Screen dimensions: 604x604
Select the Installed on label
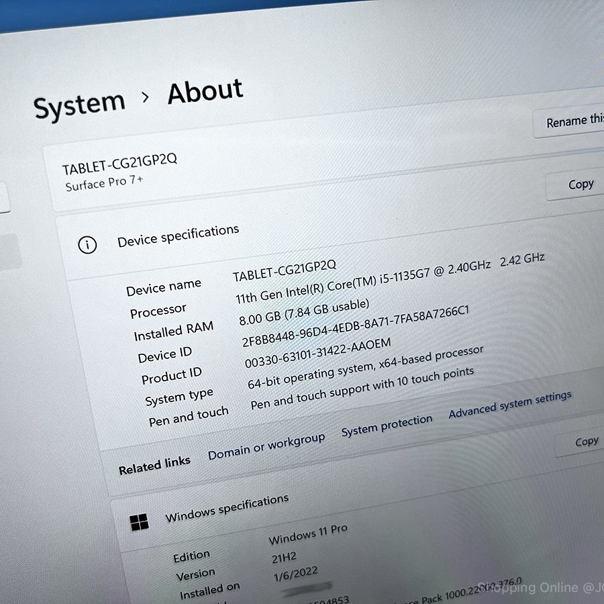[210, 591]
